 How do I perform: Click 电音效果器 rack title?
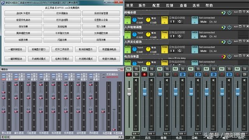(x=132, y=56)
